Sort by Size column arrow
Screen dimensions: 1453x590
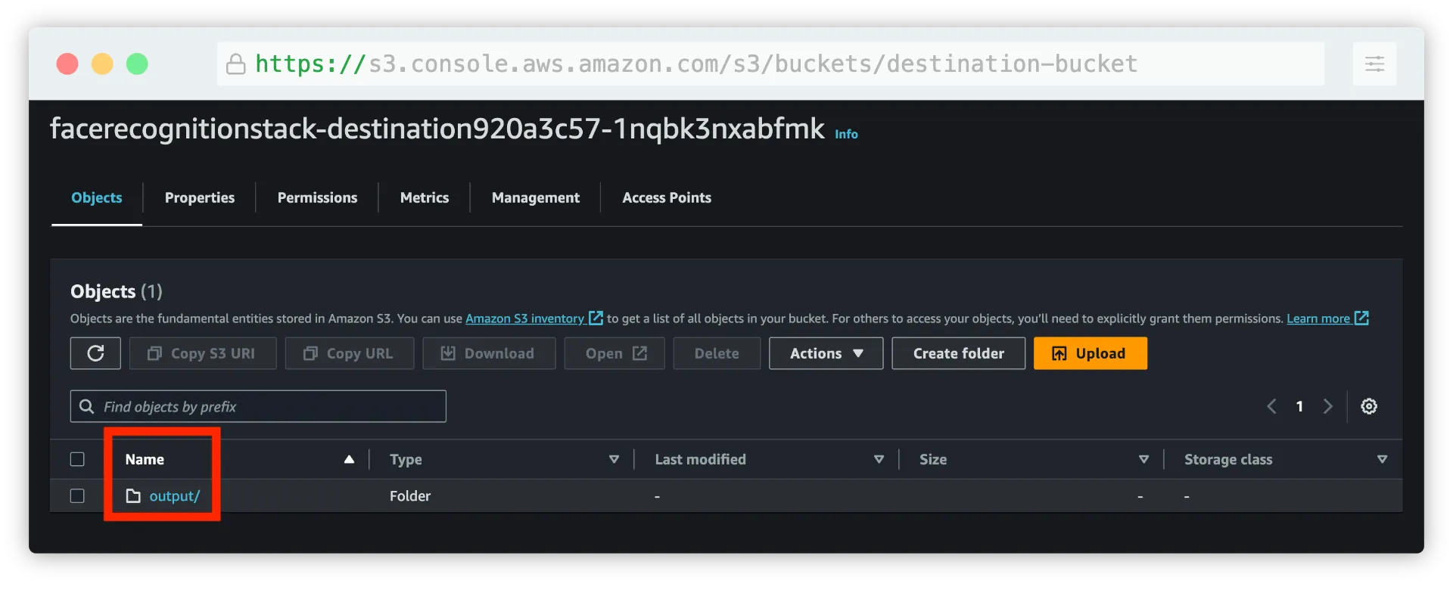tap(1143, 459)
